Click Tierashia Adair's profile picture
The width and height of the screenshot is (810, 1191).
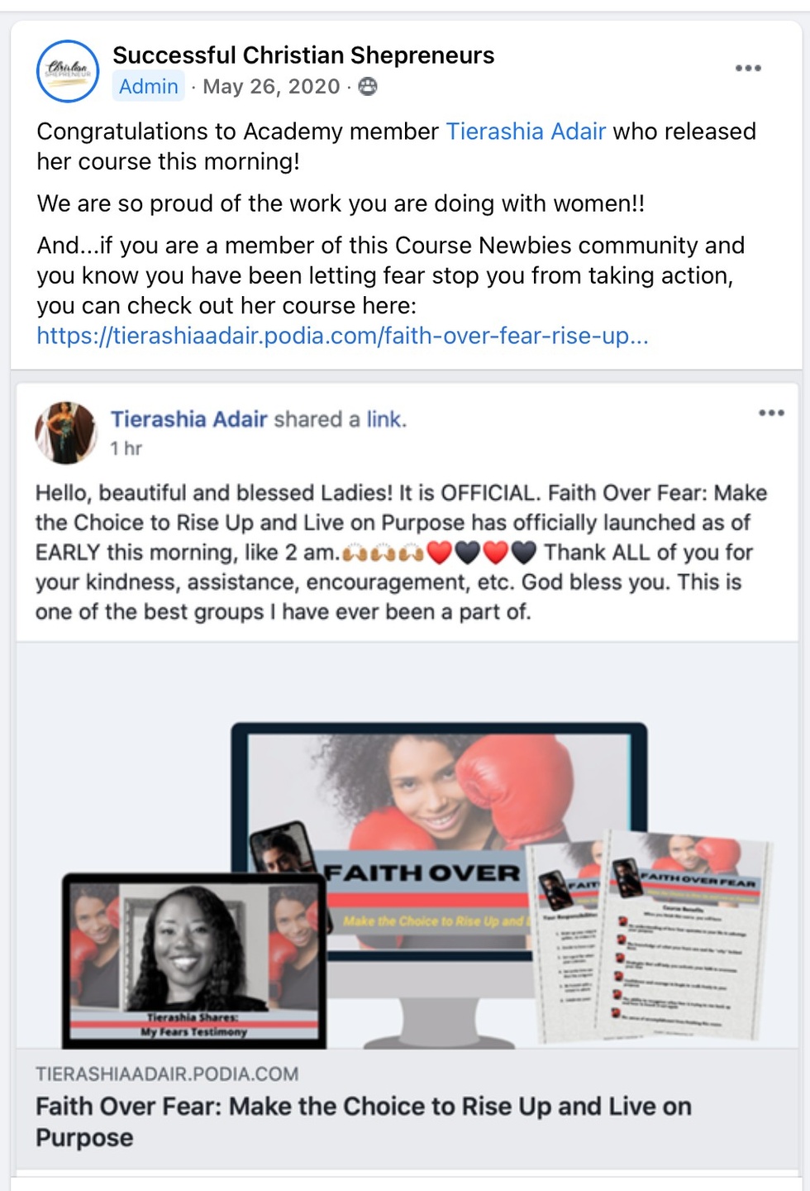coord(66,433)
